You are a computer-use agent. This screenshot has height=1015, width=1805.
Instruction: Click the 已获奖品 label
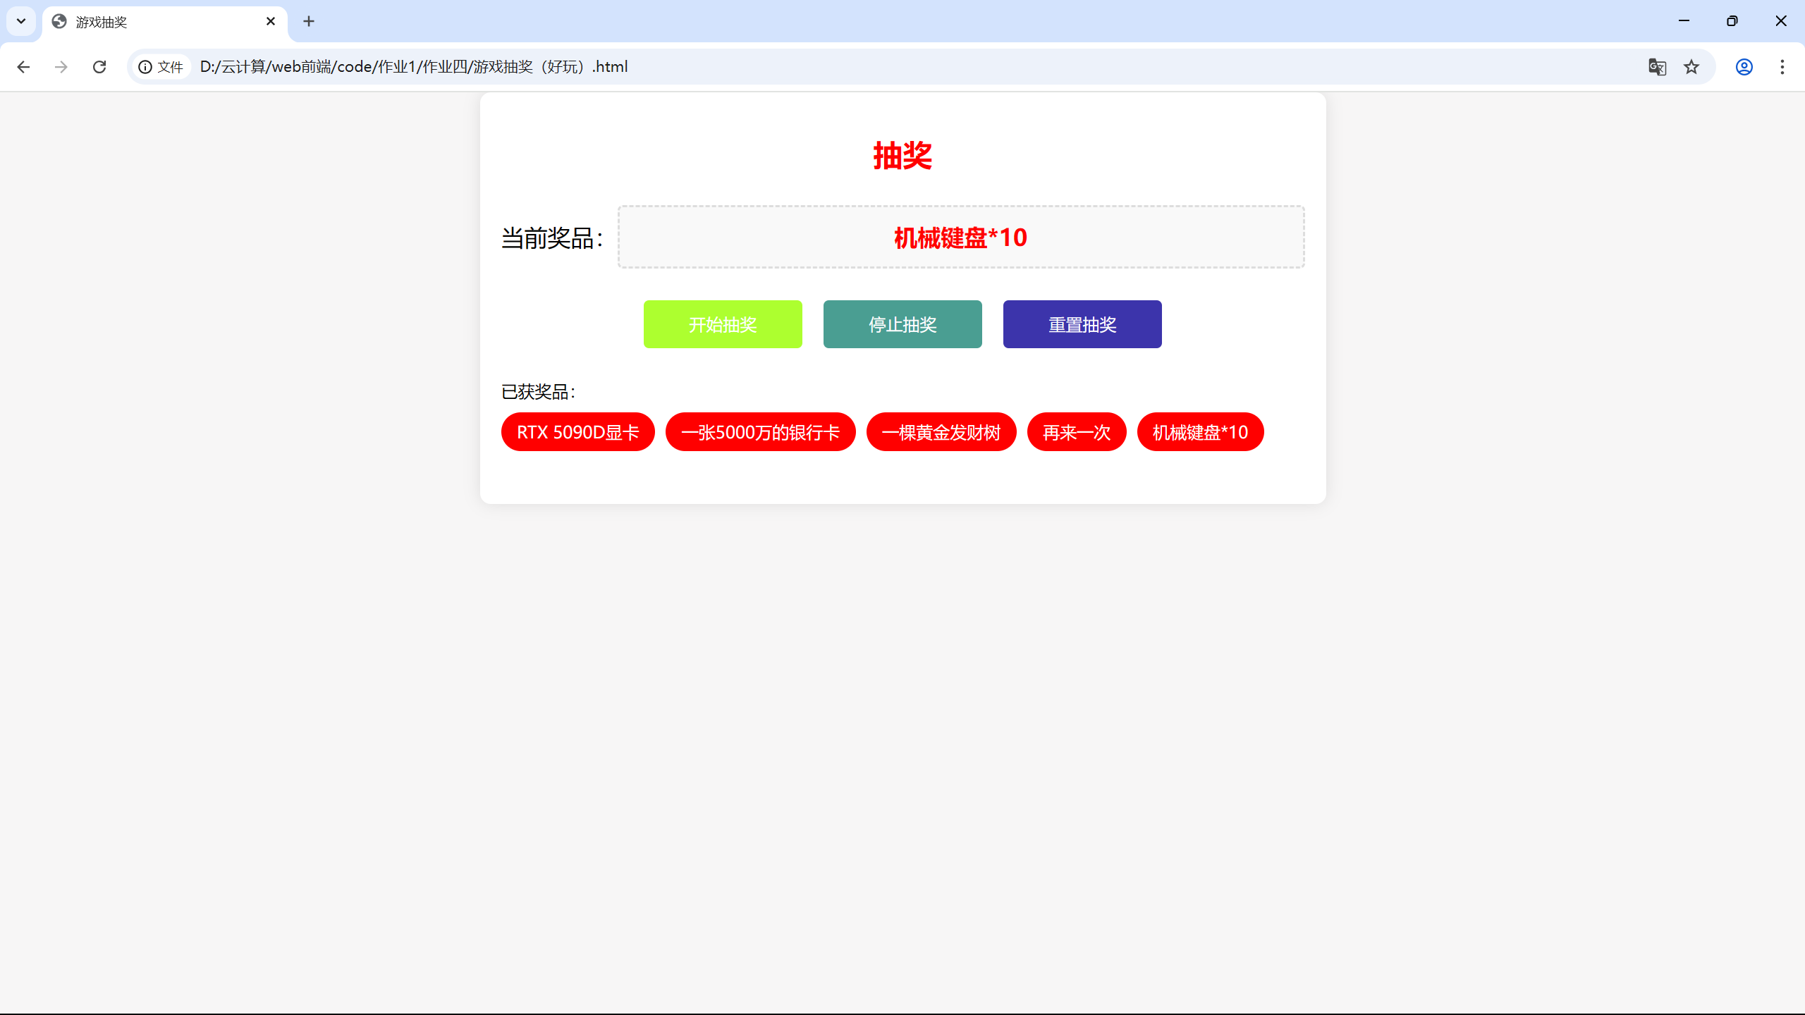539,392
